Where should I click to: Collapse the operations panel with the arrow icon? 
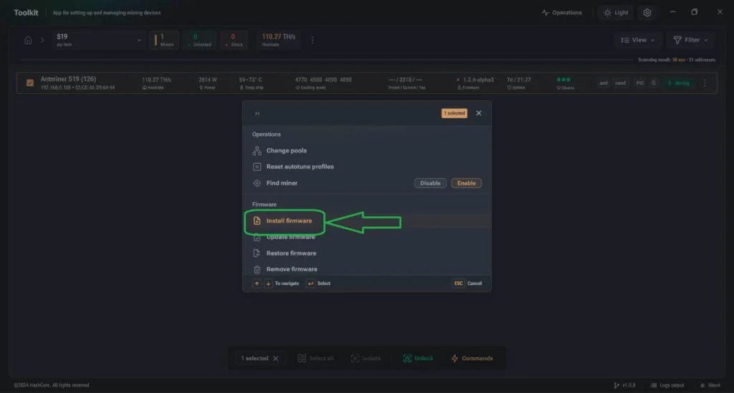(x=257, y=114)
